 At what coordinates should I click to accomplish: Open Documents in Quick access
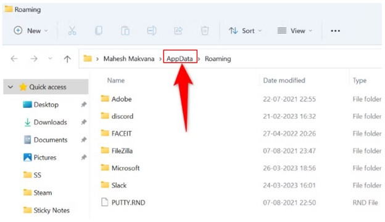(51, 140)
